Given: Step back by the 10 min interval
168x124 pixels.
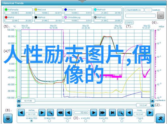Looking at the screenshot, I should (68, 113).
